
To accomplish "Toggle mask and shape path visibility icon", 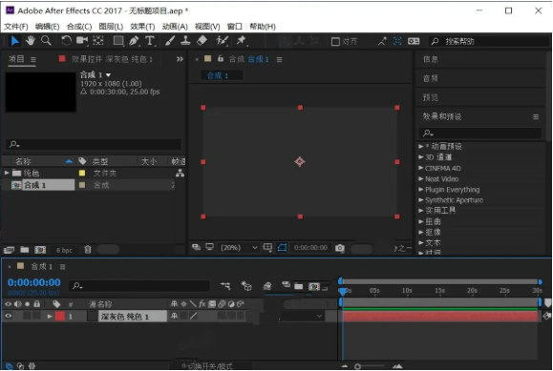I will (x=282, y=248).
